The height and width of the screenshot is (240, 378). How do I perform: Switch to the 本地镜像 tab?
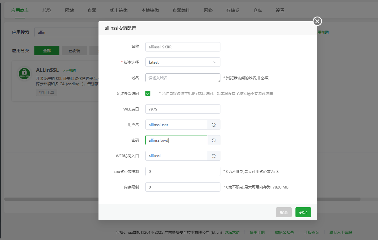pos(150,10)
